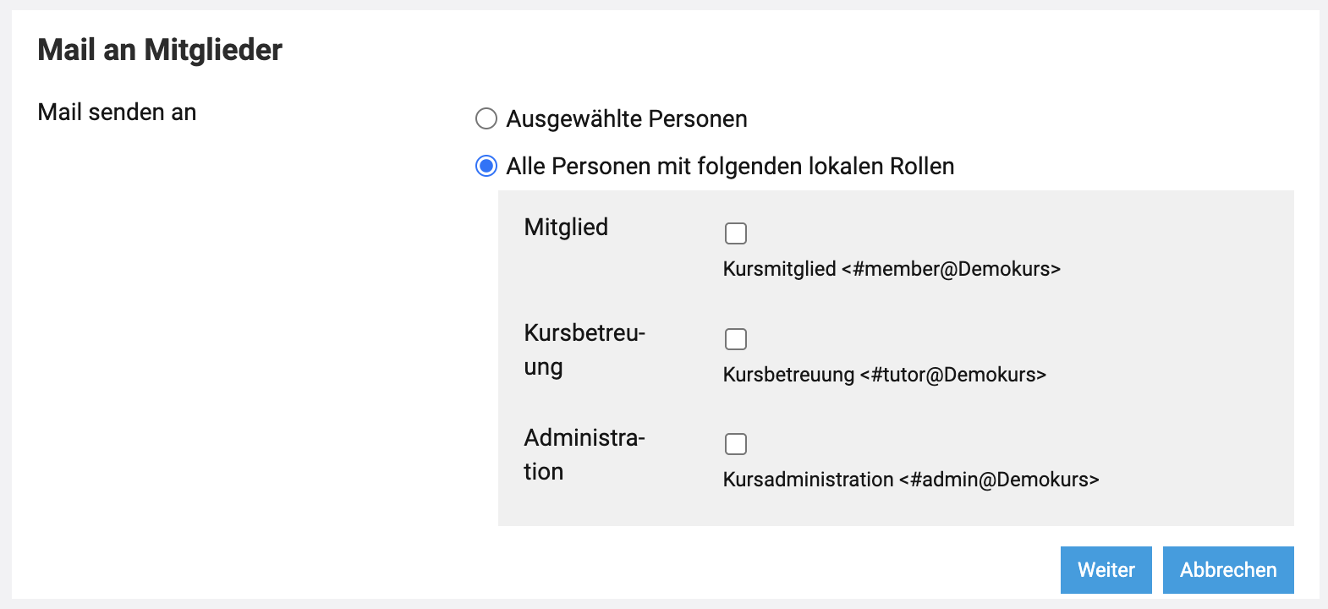Select the 'Ausgewählte Personen' radio button
Screen dimensions: 1328x609
(x=486, y=118)
